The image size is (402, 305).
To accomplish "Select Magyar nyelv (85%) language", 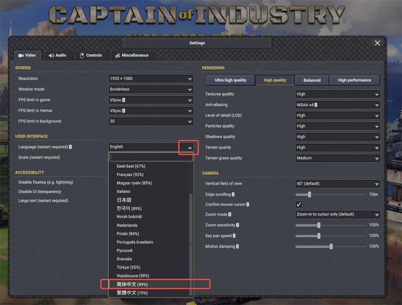I will click(149, 183).
